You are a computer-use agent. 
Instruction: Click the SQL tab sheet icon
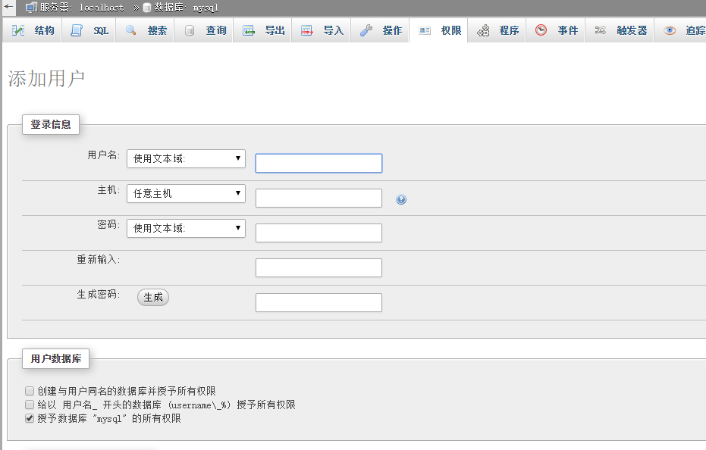pos(77,30)
